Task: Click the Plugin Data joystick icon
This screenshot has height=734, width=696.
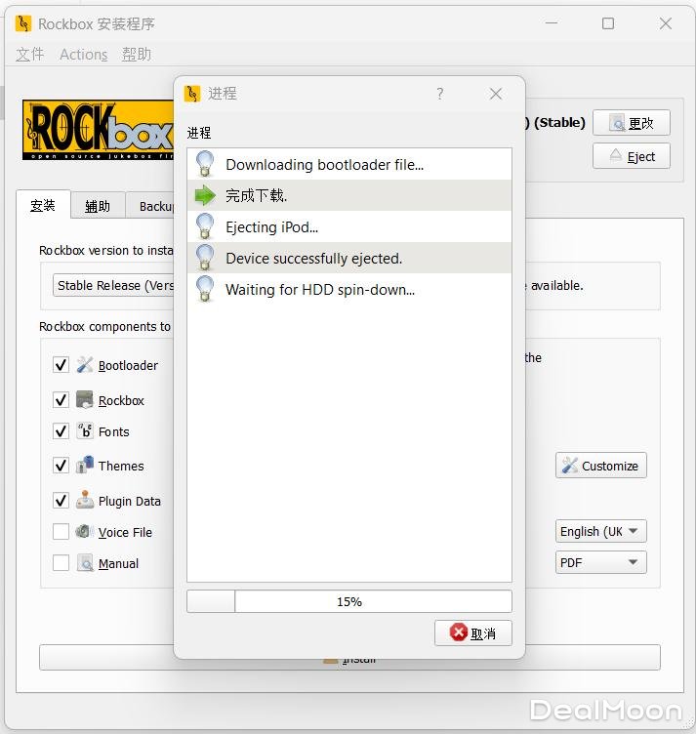Action: click(x=85, y=500)
